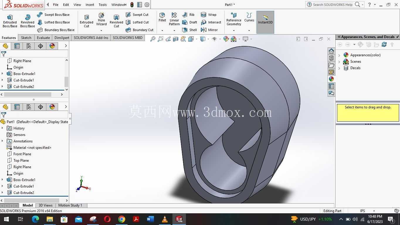Viewport: 400px width, 225px height.
Task: Select the Revolved Cut tool
Action: 116,21
